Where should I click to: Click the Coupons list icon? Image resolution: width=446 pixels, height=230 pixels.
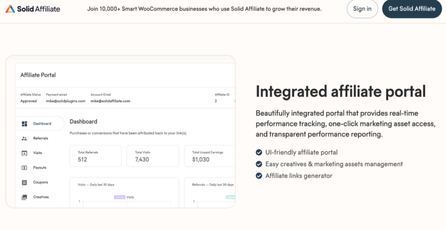pos(25,182)
